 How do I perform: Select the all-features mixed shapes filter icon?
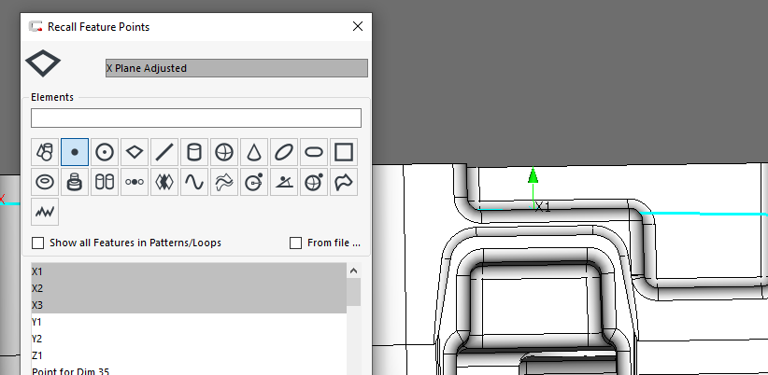pyautogui.click(x=45, y=152)
